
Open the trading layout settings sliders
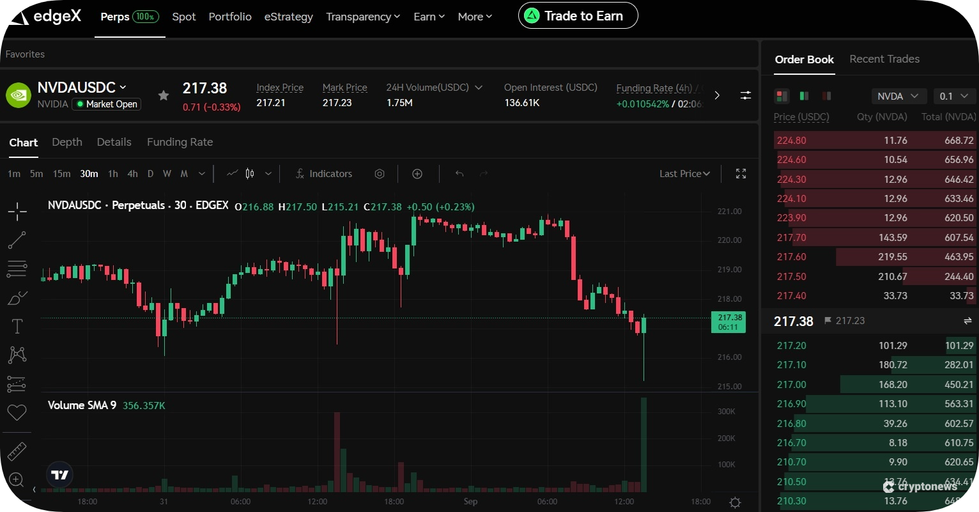pyautogui.click(x=746, y=95)
